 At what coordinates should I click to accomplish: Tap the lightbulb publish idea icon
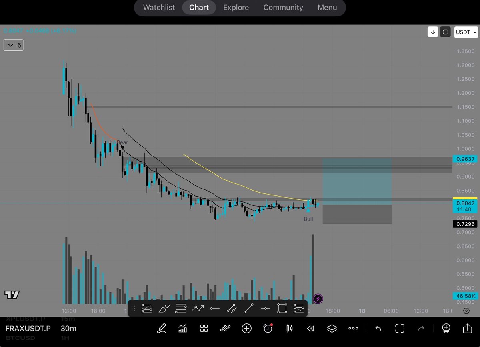coord(446,329)
